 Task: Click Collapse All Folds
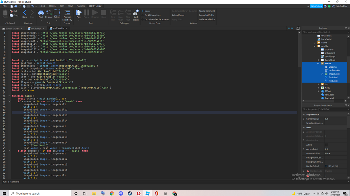click(x=207, y=19)
